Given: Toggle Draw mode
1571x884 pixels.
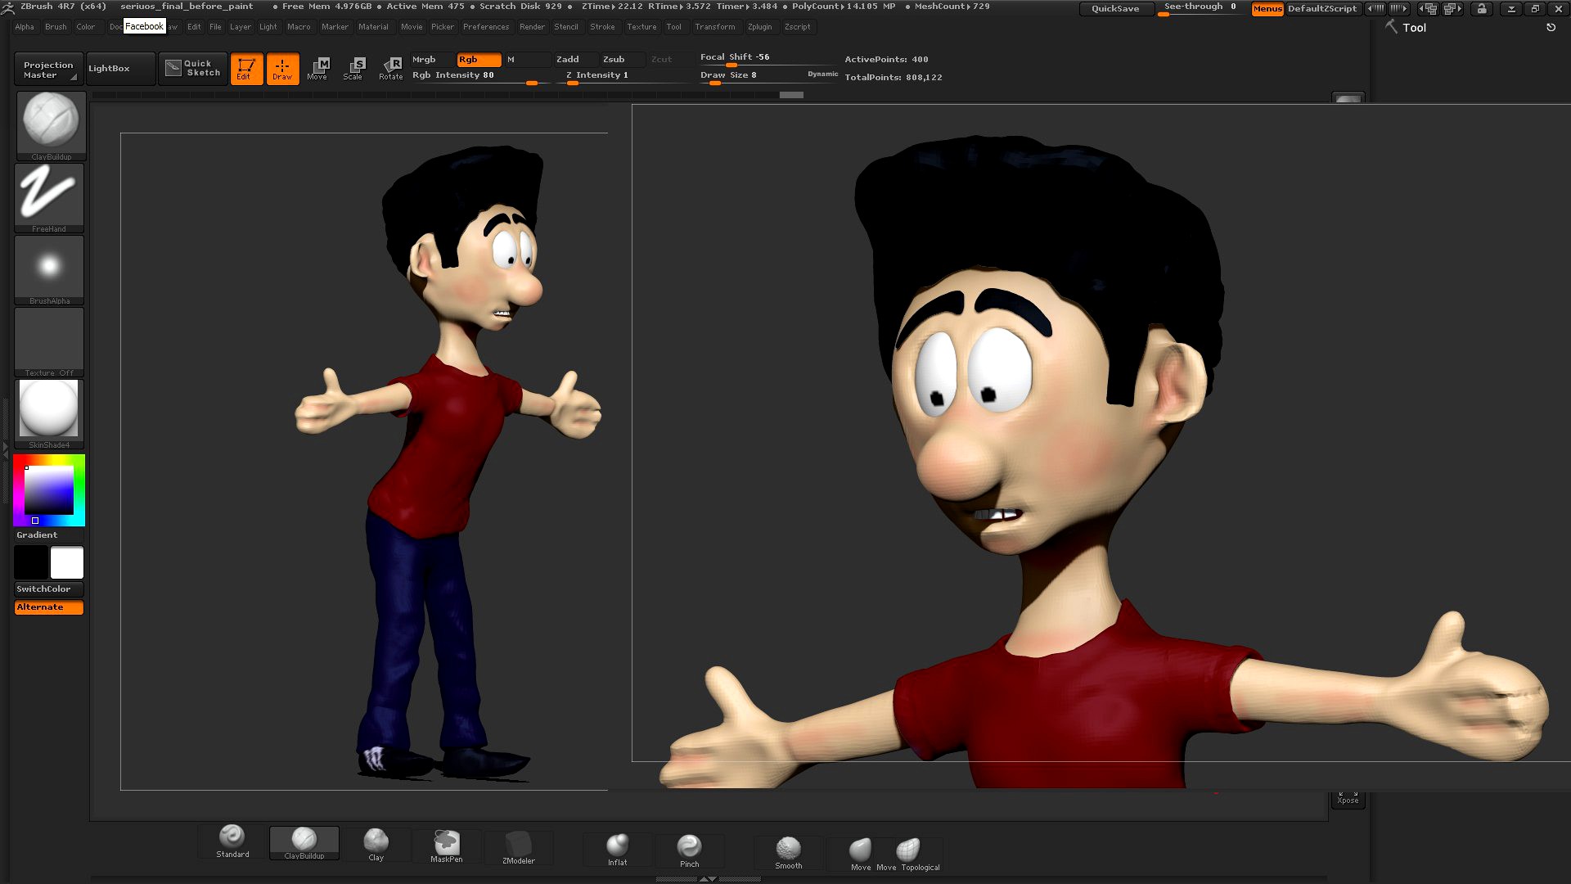Looking at the screenshot, I should [282, 69].
